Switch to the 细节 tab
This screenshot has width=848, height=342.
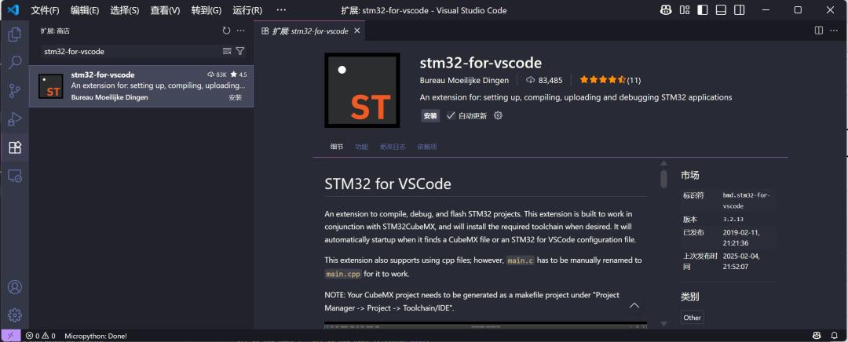point(337,147)
